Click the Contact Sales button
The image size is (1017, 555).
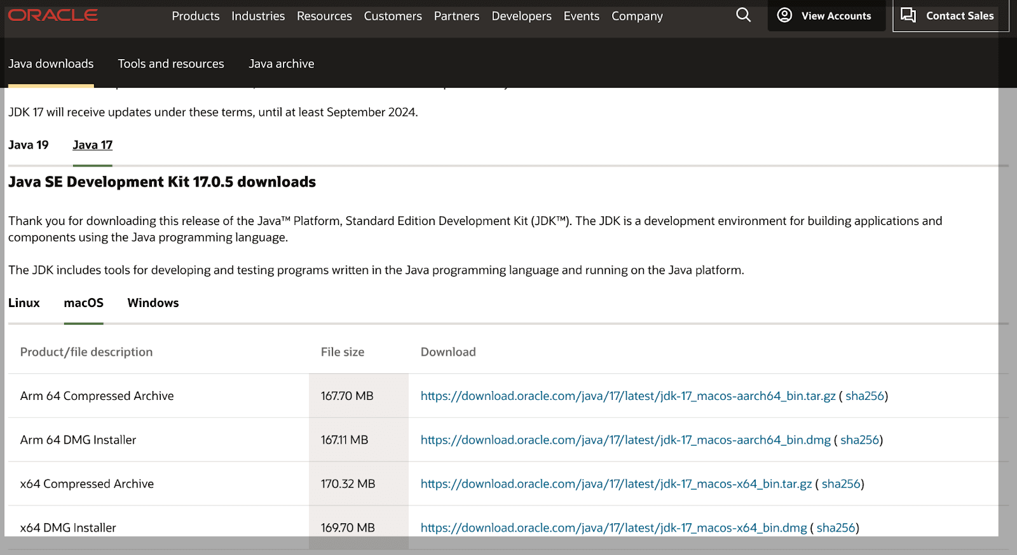(951, 15)
